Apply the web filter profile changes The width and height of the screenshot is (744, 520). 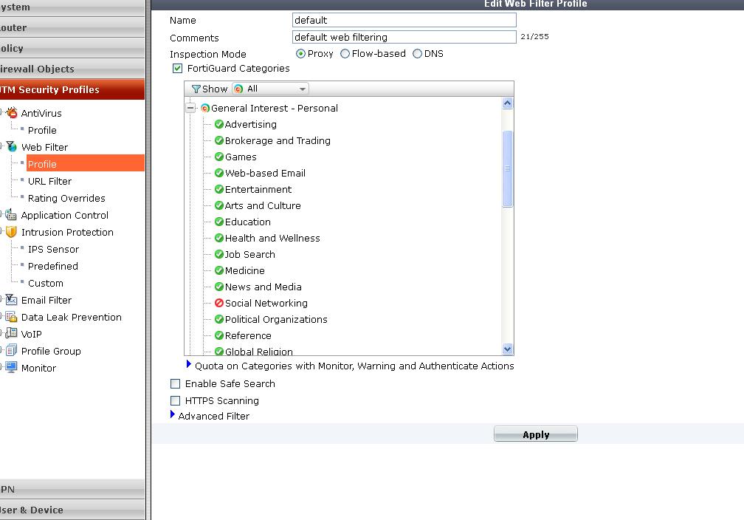tap(536, 434)
